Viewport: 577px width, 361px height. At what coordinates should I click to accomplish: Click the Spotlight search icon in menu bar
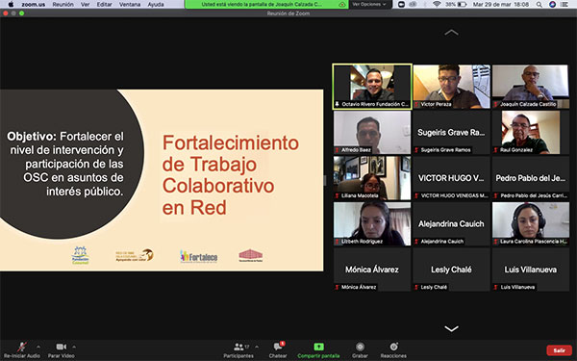click(x=539, y=5)
